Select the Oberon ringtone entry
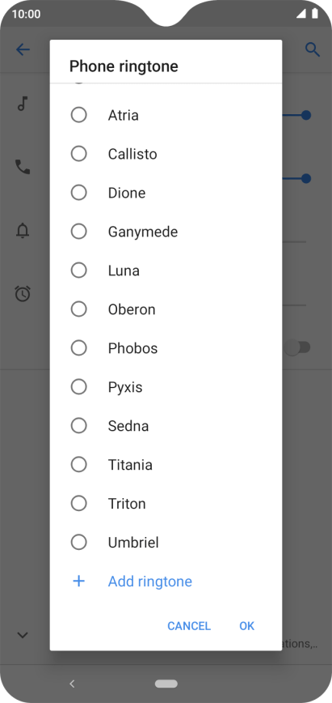This screenshot has height=703, width=332. tap(166, 309)
